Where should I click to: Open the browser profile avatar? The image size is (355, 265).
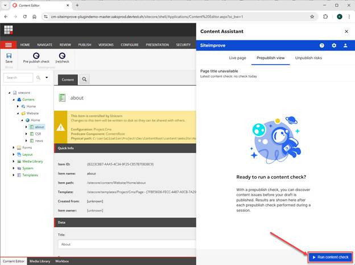(x=340, y=16)
